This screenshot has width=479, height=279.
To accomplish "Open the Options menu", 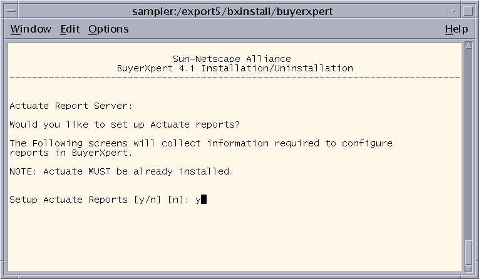I will 108,29.
